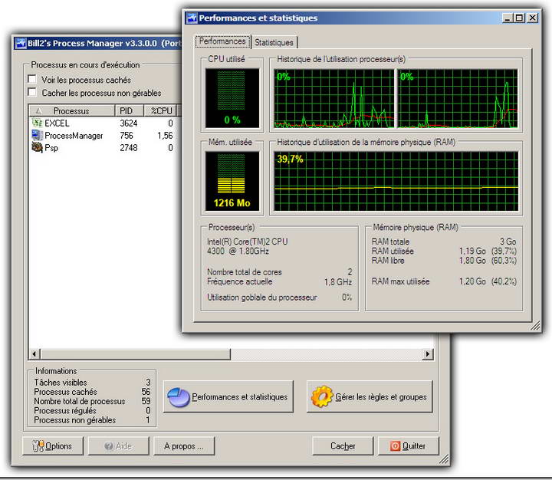Maximize the Performances et statistiques window
This screenshot has height=480, width=552.
519,18
